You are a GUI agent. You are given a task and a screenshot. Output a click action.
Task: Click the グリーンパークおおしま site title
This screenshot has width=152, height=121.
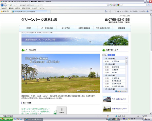39,20
